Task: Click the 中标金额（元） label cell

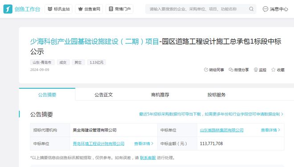Action: pyautogui.click(x=177, y=143)
